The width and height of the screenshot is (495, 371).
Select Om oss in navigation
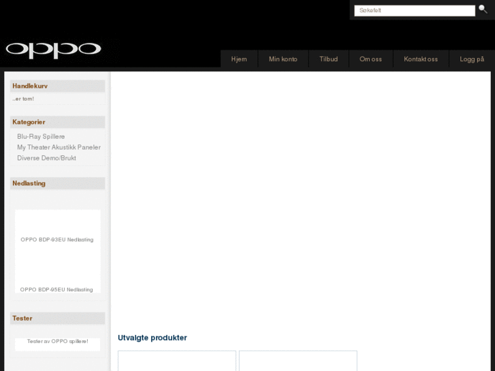(x=370, y=59)
